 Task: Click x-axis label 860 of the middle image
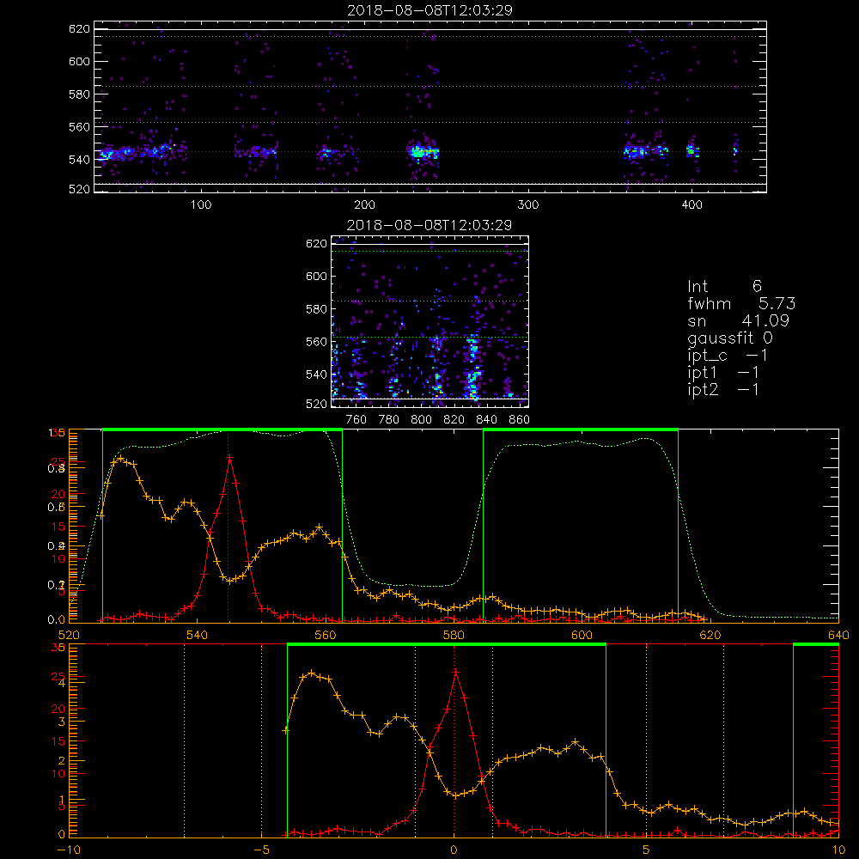coord(520,420)
